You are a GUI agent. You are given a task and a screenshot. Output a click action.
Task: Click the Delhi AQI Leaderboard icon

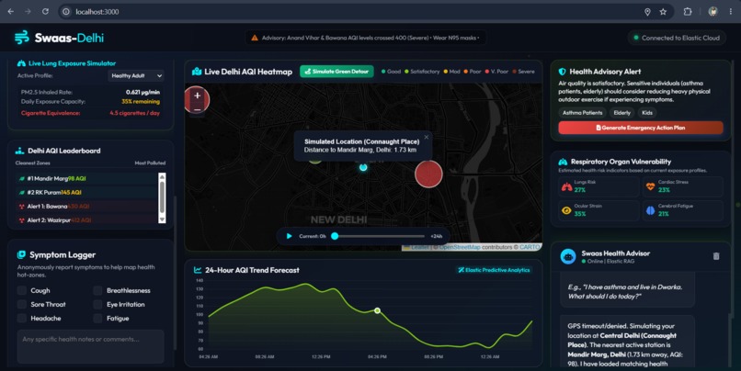pyautogui.click(x=19, y=151)
